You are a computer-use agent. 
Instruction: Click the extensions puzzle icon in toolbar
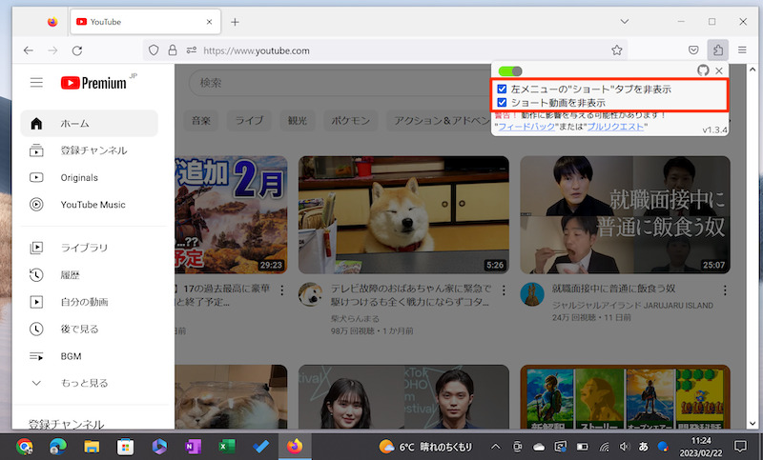[718, 50]
